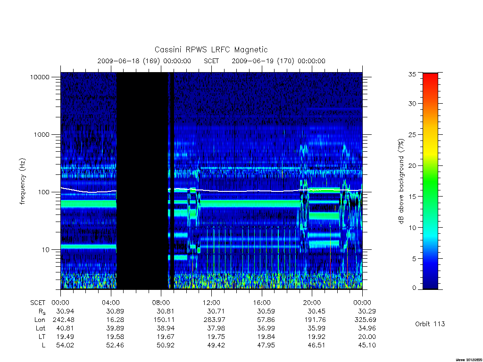Click the 100 frequency tick label

point(43,192)
